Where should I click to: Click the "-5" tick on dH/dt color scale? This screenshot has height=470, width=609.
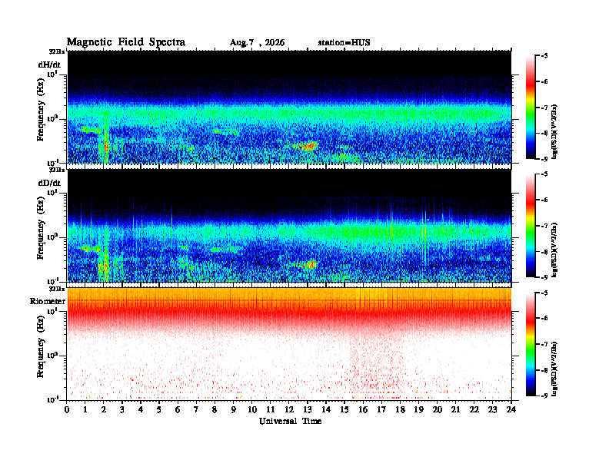click(544, 56)
